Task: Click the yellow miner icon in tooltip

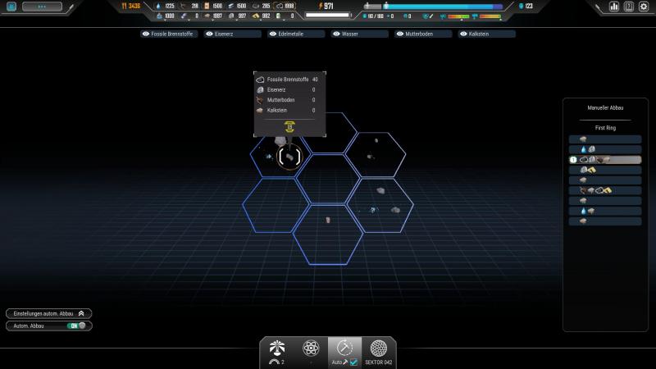Action: (x=289, y=126)
